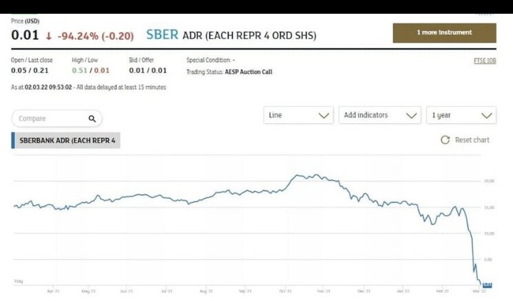Click the blue color bar of SBERBANK series
The width and height of the screenshot is (513, 301).
tap(13, 140)
